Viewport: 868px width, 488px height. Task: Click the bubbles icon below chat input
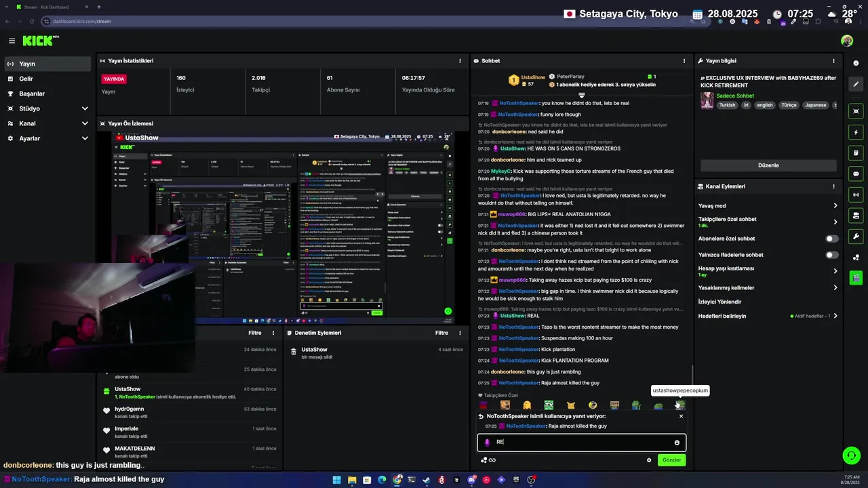tap(484, 460)
